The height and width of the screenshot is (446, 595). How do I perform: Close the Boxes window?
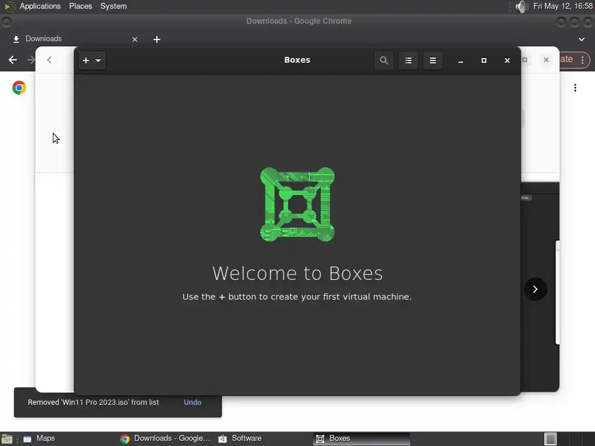(507, 60)
